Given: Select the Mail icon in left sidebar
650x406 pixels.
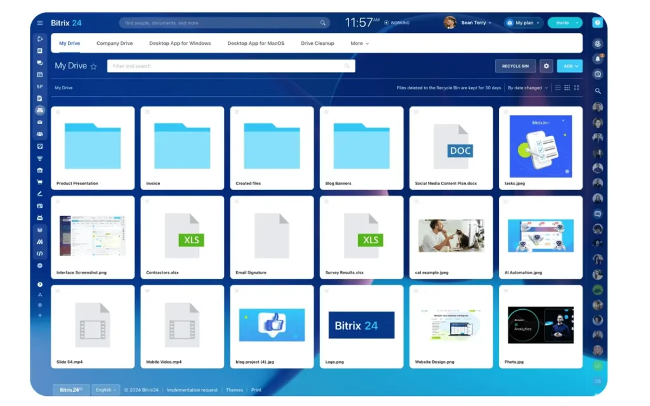Looking at the screenshot, I should click(39, 123).
